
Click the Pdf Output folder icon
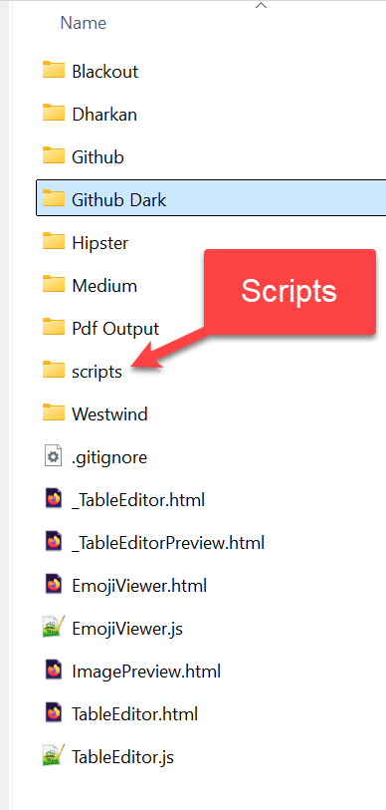pyautogui.click(x=53, y=328)
